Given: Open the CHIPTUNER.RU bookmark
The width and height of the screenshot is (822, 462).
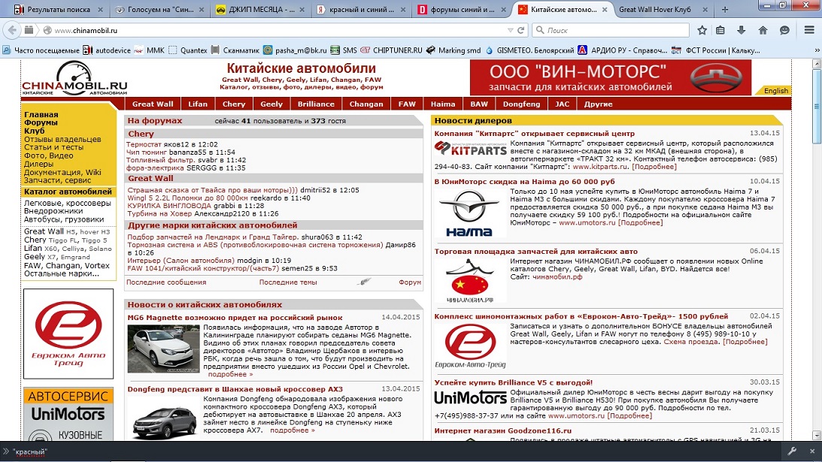Looking at the screenshot, I should [x=391, y=50].
